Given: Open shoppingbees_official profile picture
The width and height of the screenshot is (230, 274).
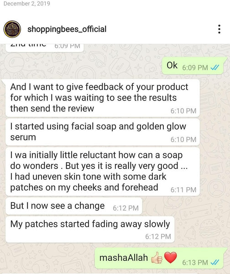Looking at the screenshot, I should pyautogui.click(x=12, y=29).
